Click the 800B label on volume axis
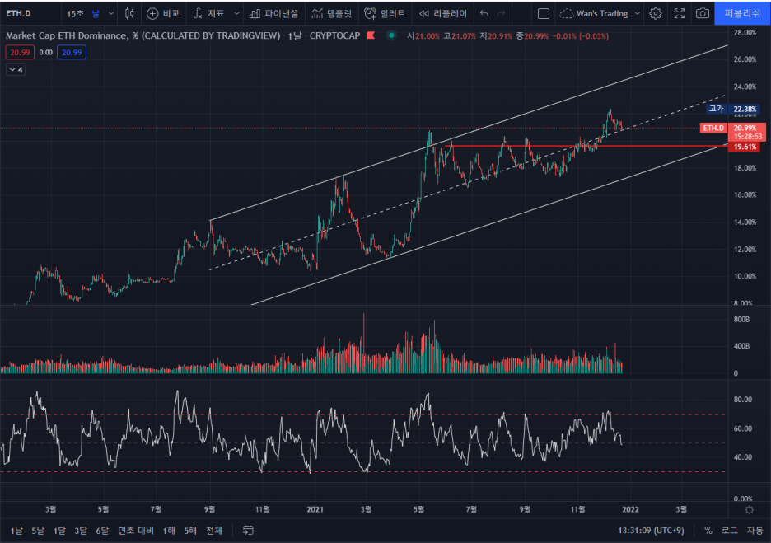 point(741,319)
